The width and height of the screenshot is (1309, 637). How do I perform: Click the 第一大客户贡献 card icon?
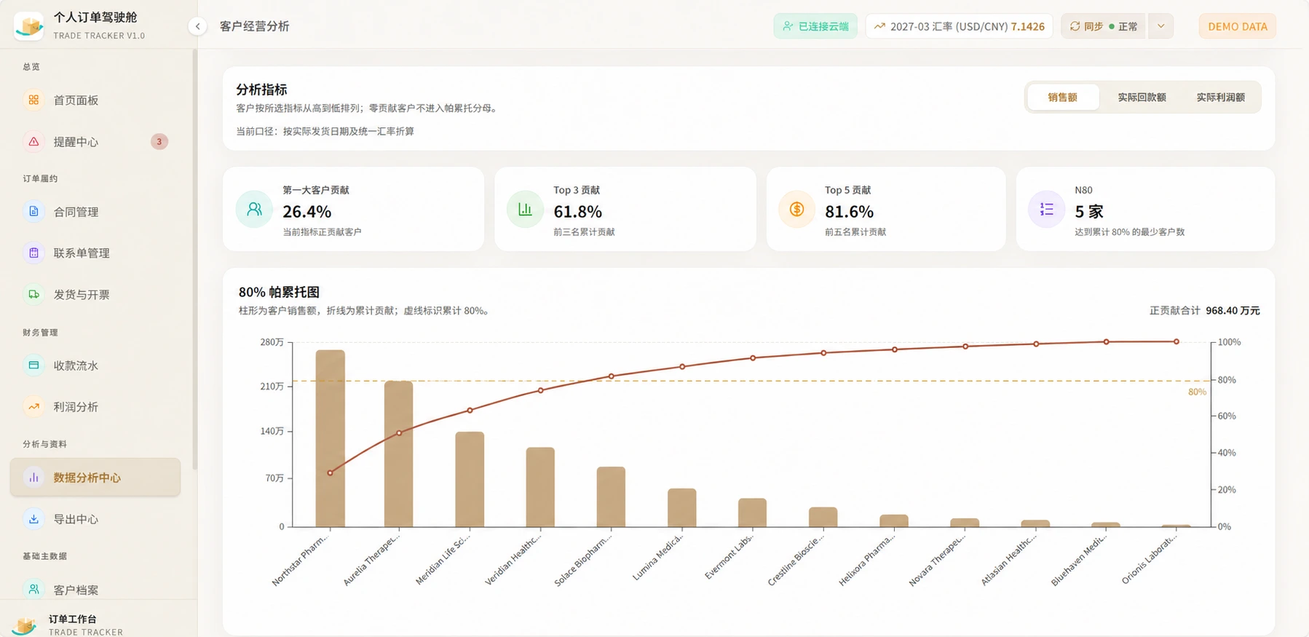pyautogui.click(x=254, y=210)
